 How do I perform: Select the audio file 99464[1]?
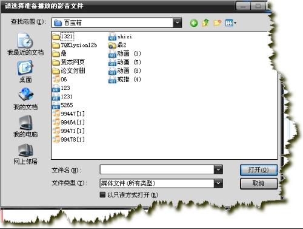[x=68, y=122]
